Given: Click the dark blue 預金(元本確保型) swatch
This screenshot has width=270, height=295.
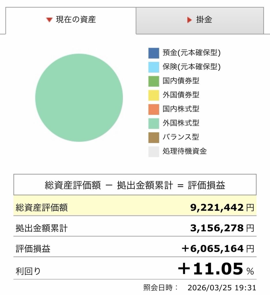Looking at the screenshot, I should pos(154,53).
